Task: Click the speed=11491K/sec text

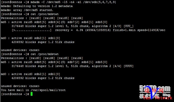Action: tap(151, 30)
